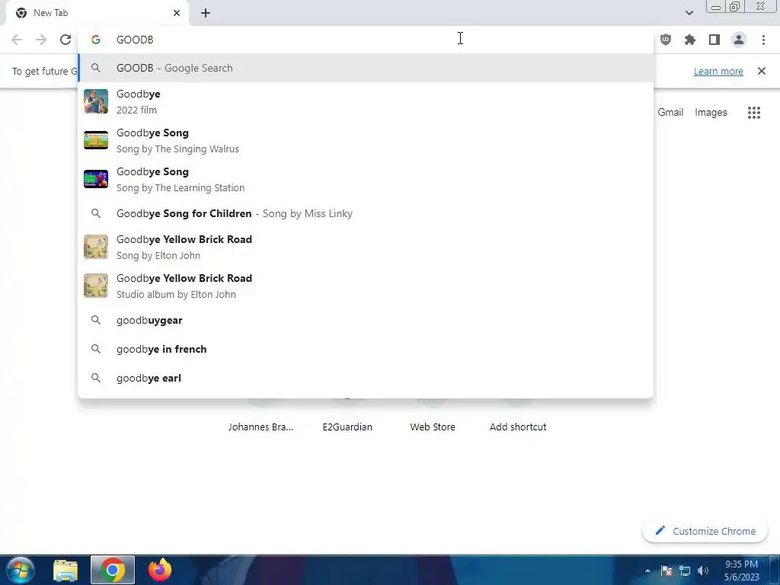The height and width of the screenshot is (585, 780).
Task: Click search icon beside goodbye in french
Action: coord(96,349)
